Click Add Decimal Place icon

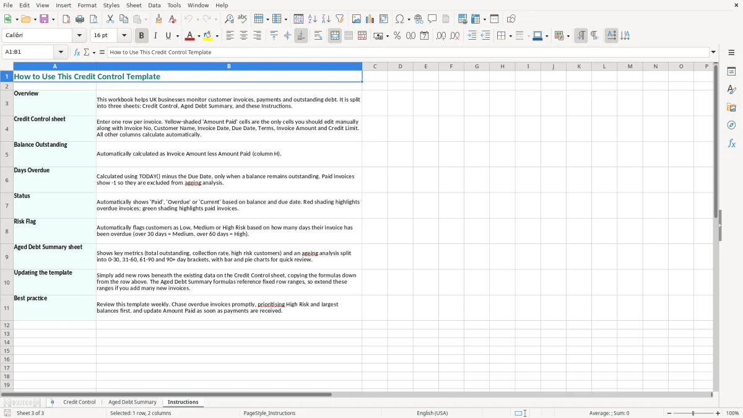point(441,36)
